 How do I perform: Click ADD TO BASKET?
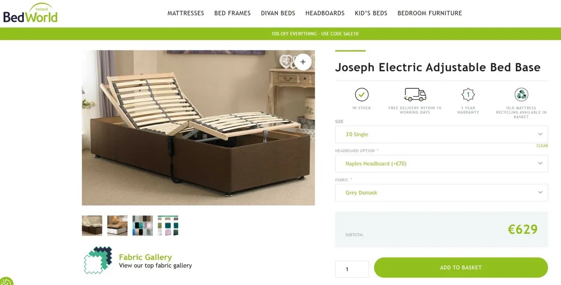click(x=460, y=267)
